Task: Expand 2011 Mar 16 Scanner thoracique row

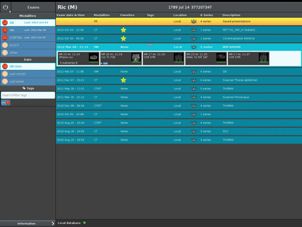Action: click(x=179, y=97)
